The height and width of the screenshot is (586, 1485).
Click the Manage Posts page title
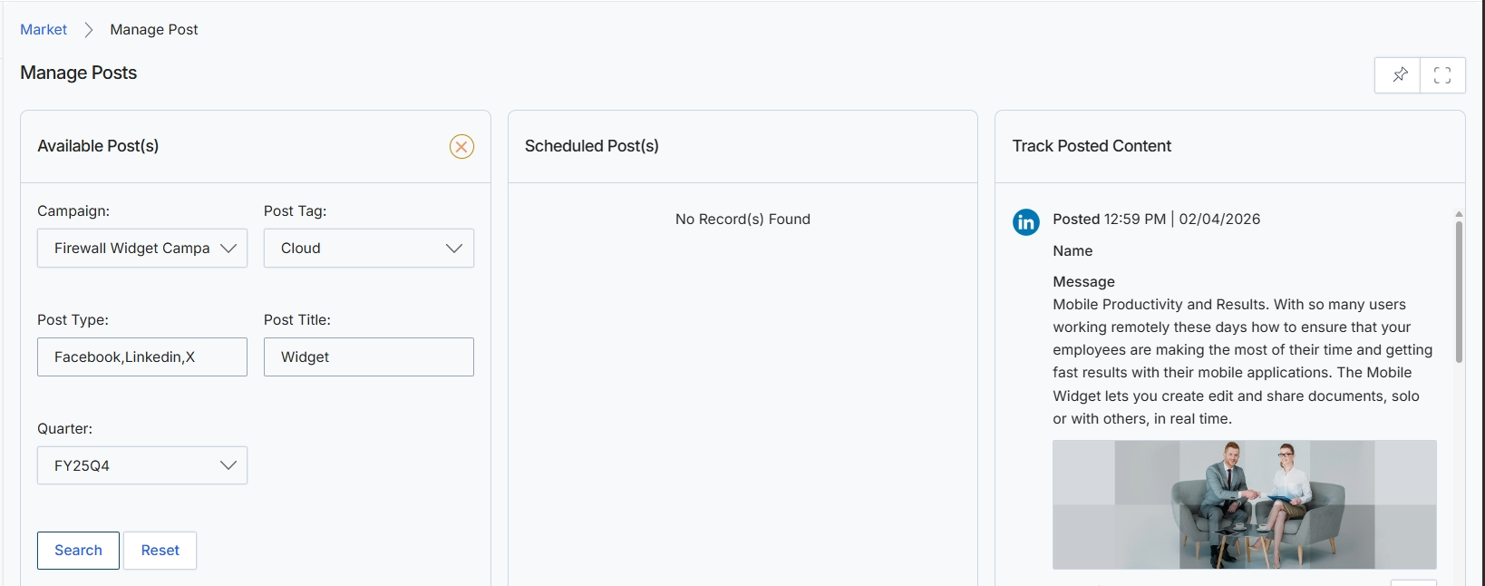[79, 73]
